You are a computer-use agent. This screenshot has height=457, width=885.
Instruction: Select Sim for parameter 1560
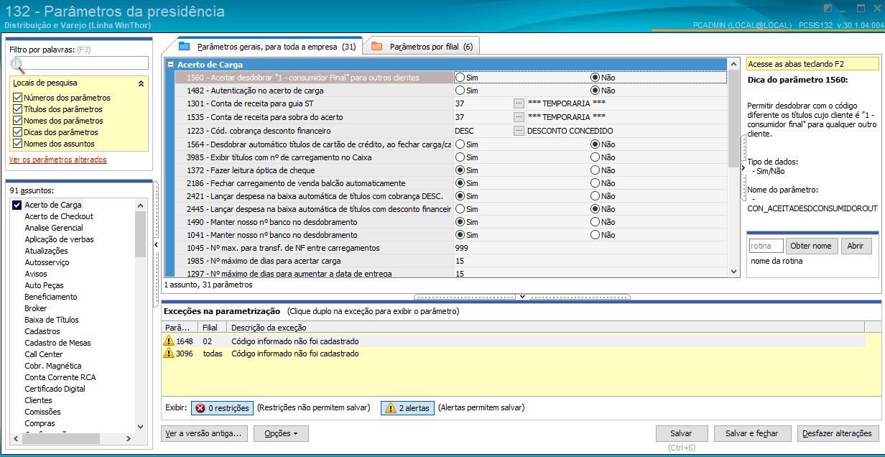pos(460,78)
